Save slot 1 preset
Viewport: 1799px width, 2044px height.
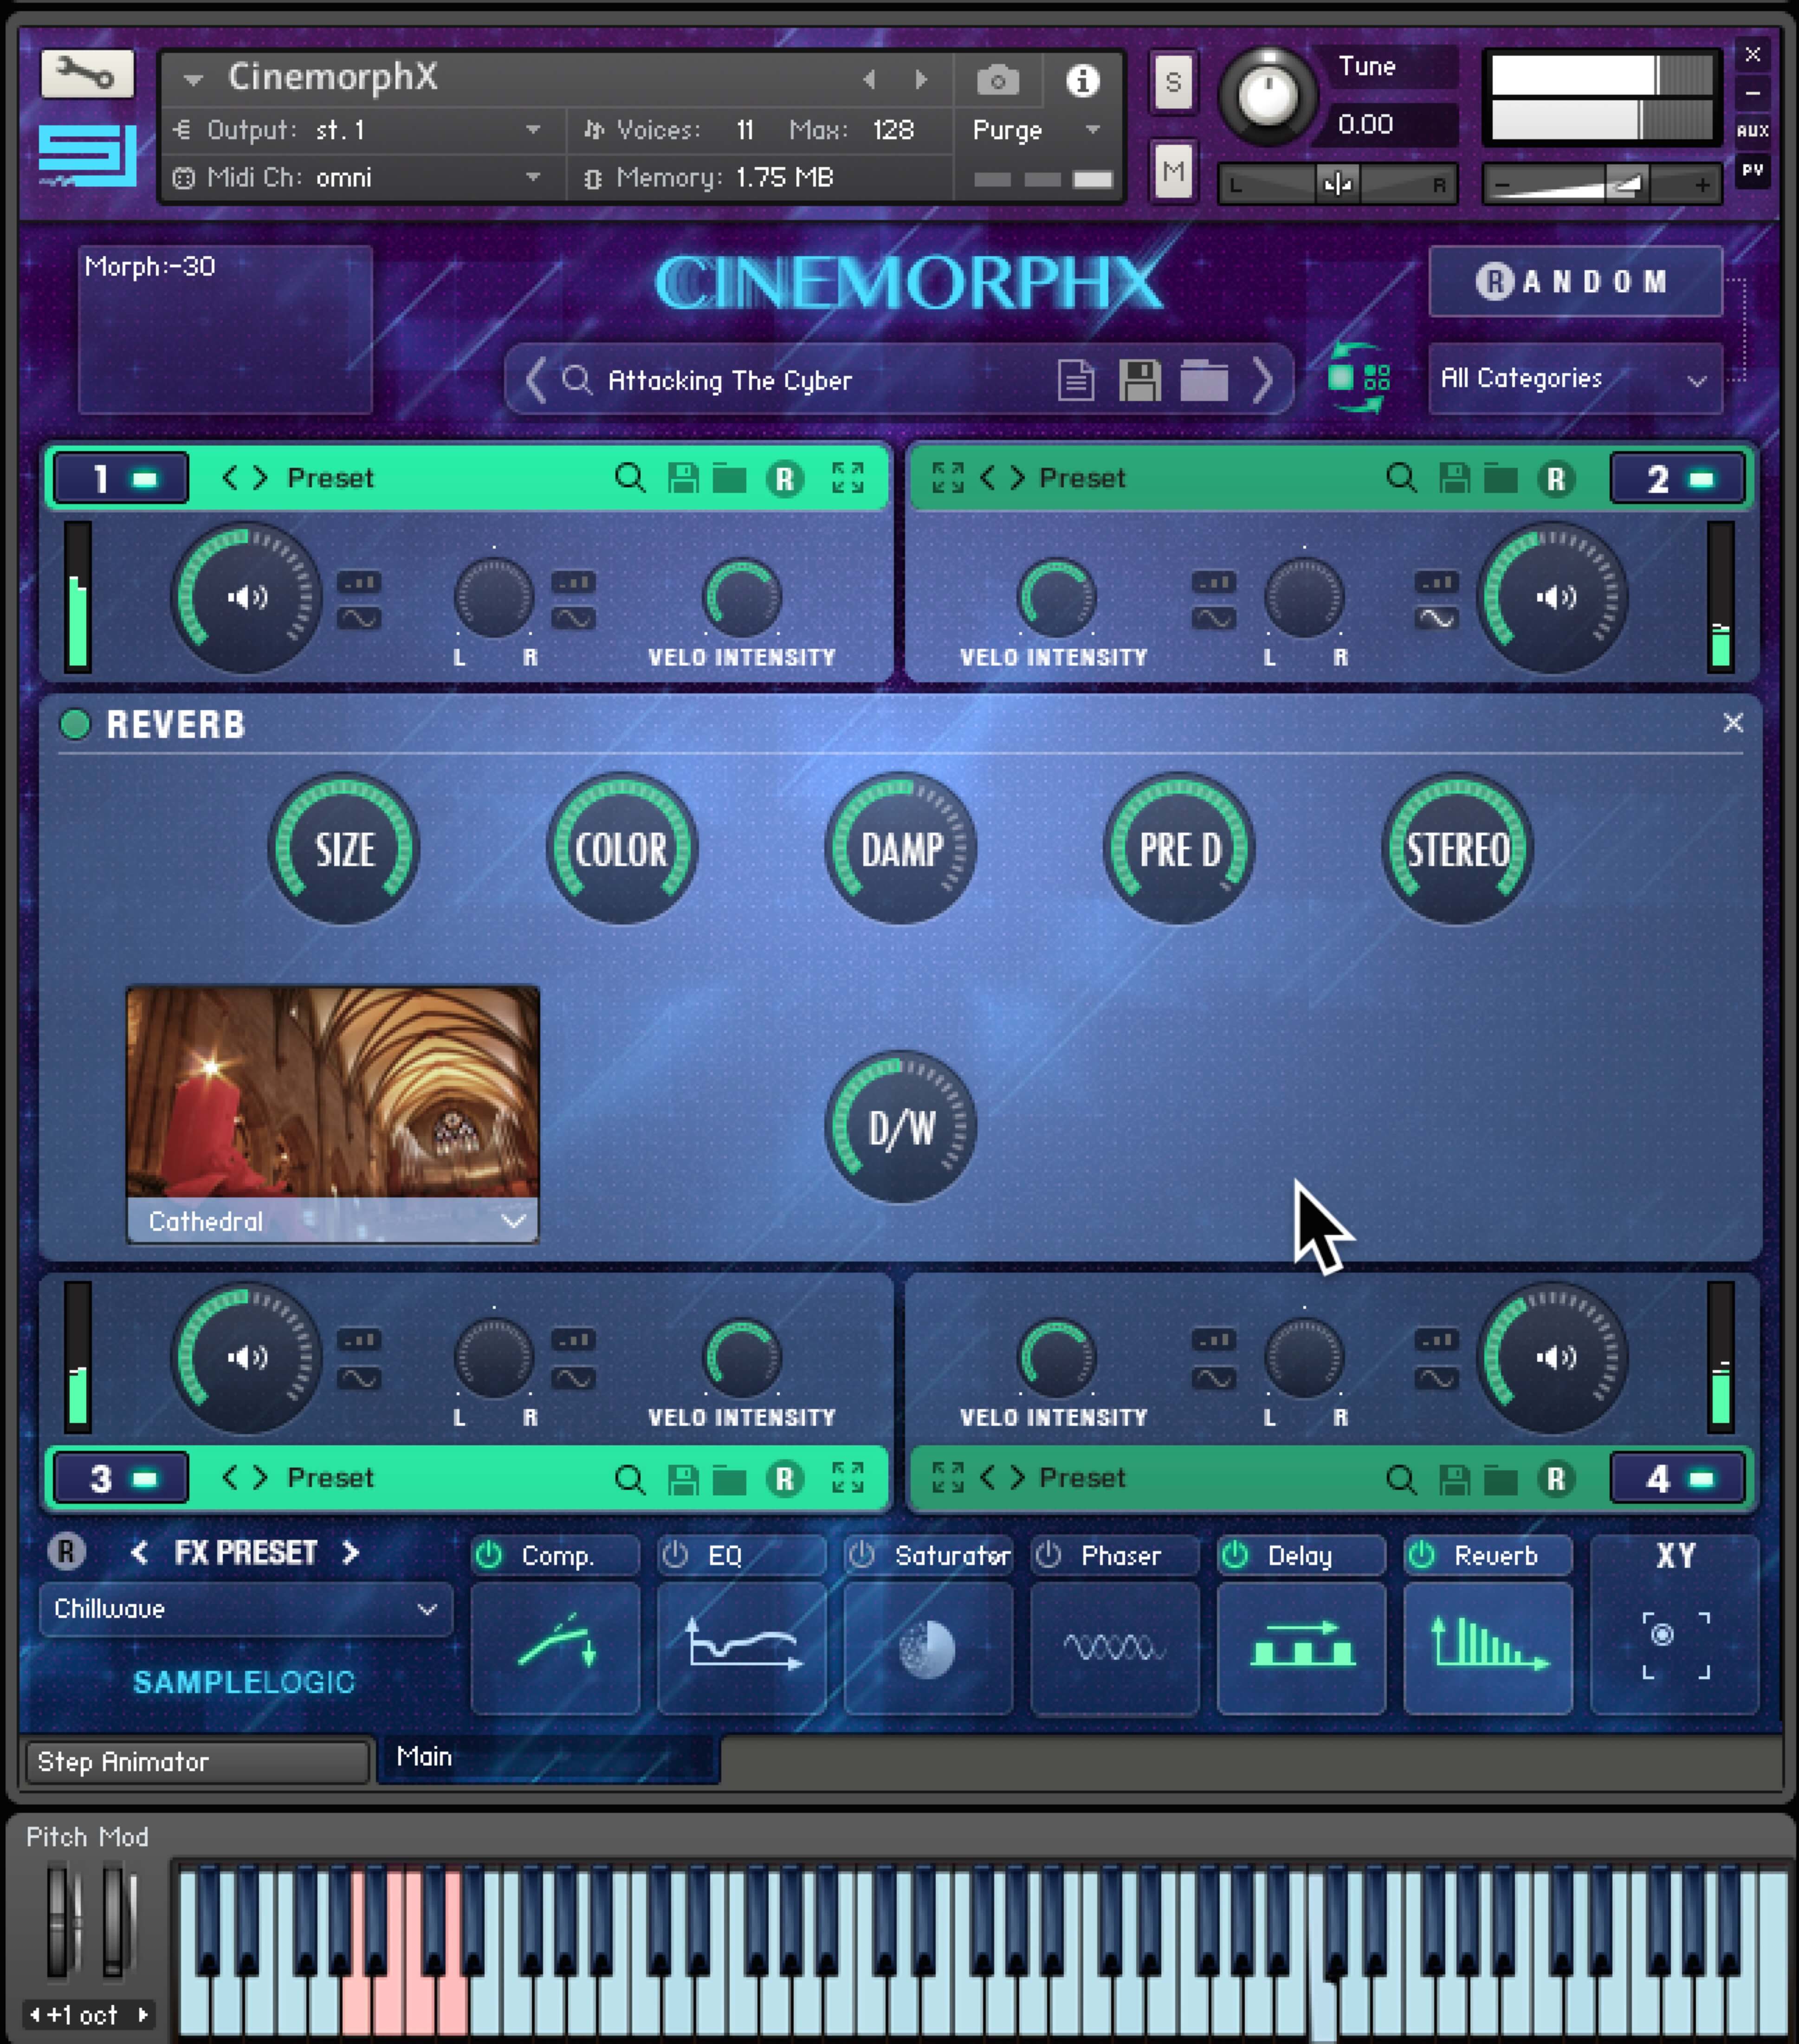pos(683,478)
